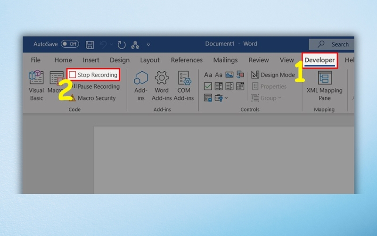This screenshot has width=377, height=236.
Task: Open the Macros dialog
Action: click(56, 82)
